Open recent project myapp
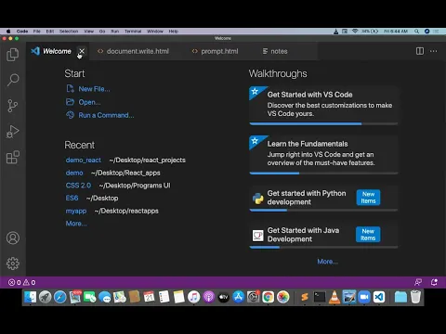 (x=76, y=211)
